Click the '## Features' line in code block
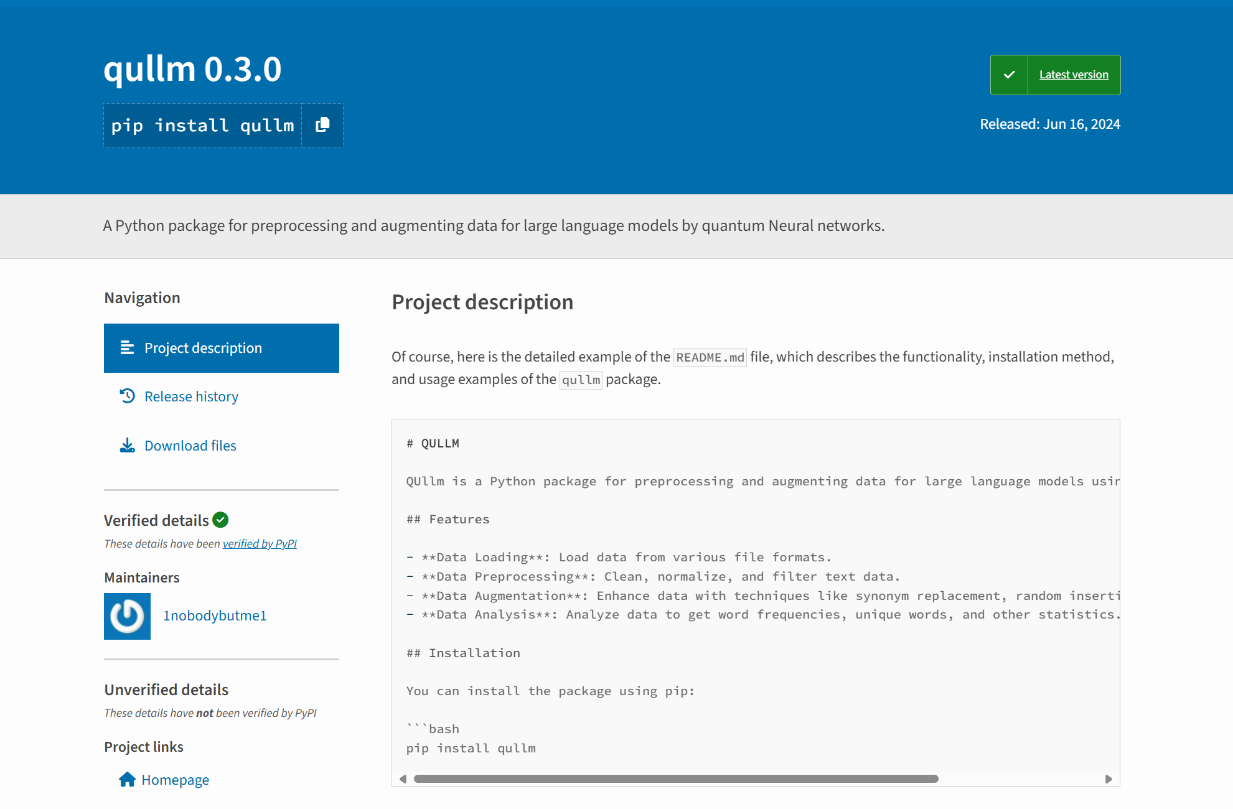1233x809 pixels. [x=448, y=519]
